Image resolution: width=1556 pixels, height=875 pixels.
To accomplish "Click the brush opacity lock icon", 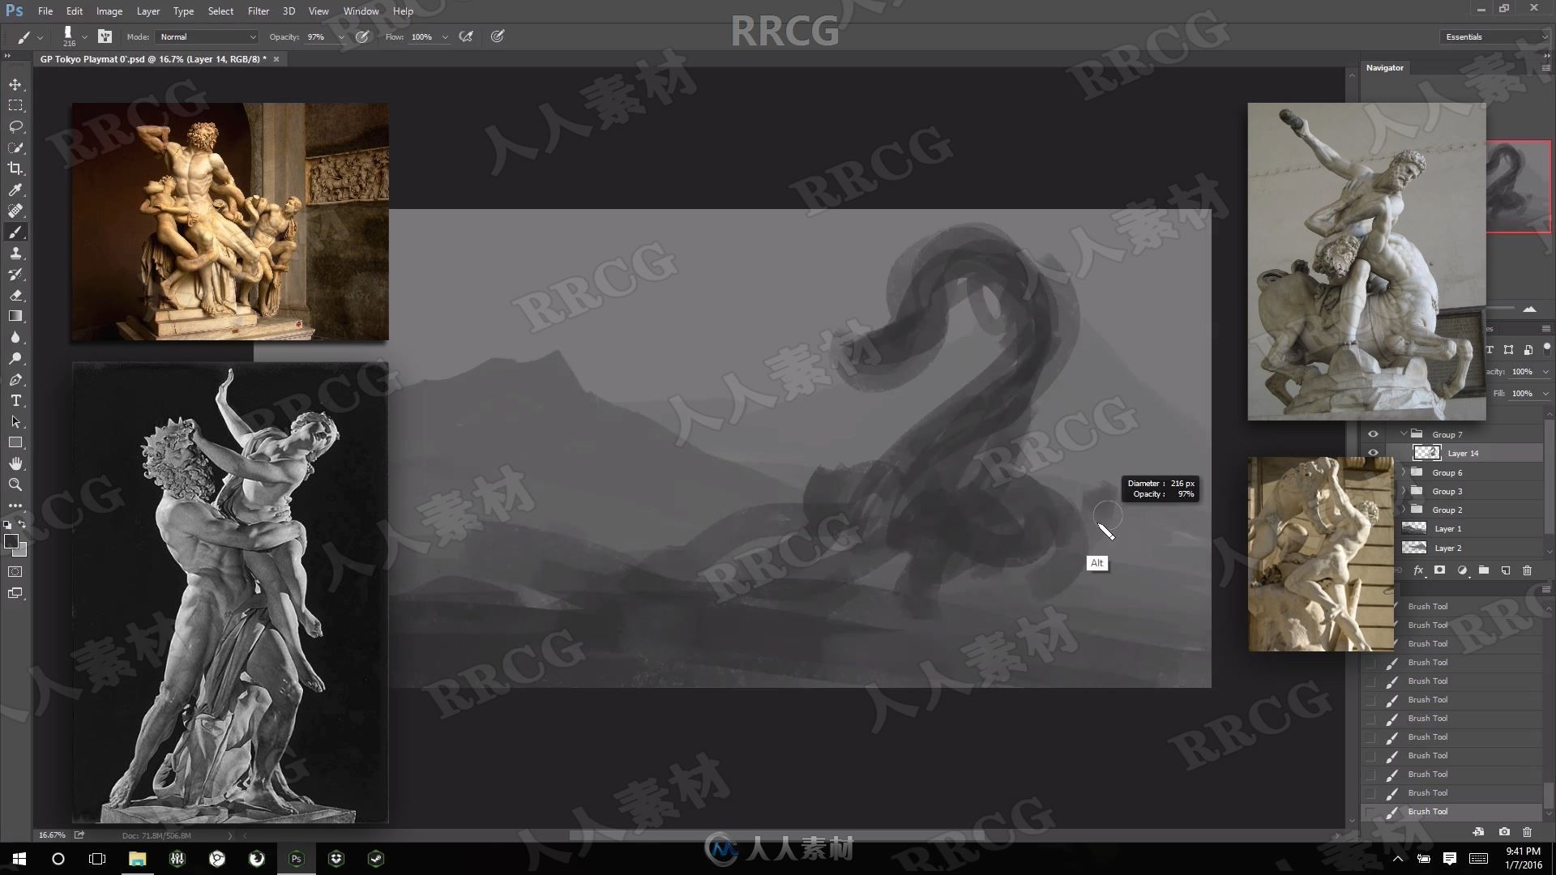I will 362,36.
